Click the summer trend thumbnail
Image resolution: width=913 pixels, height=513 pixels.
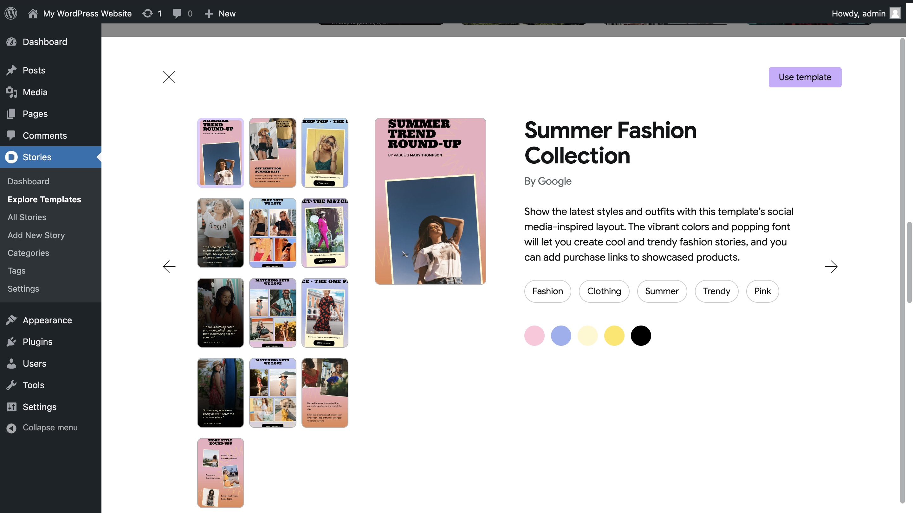[x=220, y=152]
